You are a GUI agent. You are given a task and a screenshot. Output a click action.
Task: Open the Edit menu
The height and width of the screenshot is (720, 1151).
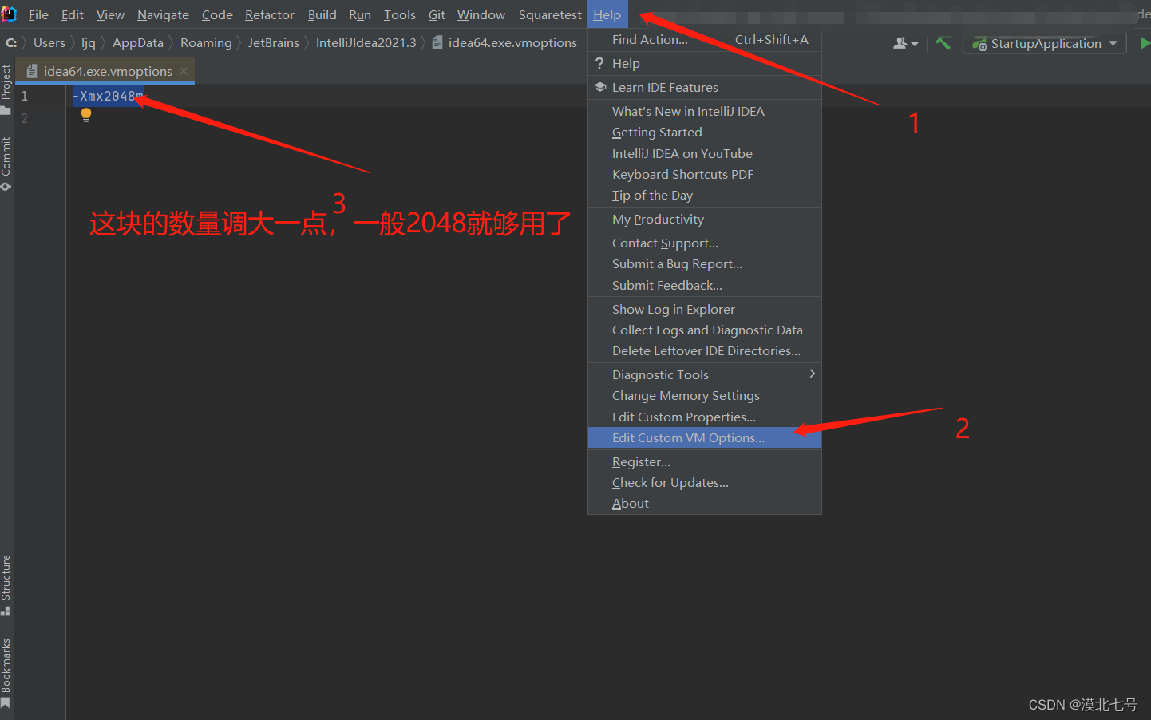(72, 14)
